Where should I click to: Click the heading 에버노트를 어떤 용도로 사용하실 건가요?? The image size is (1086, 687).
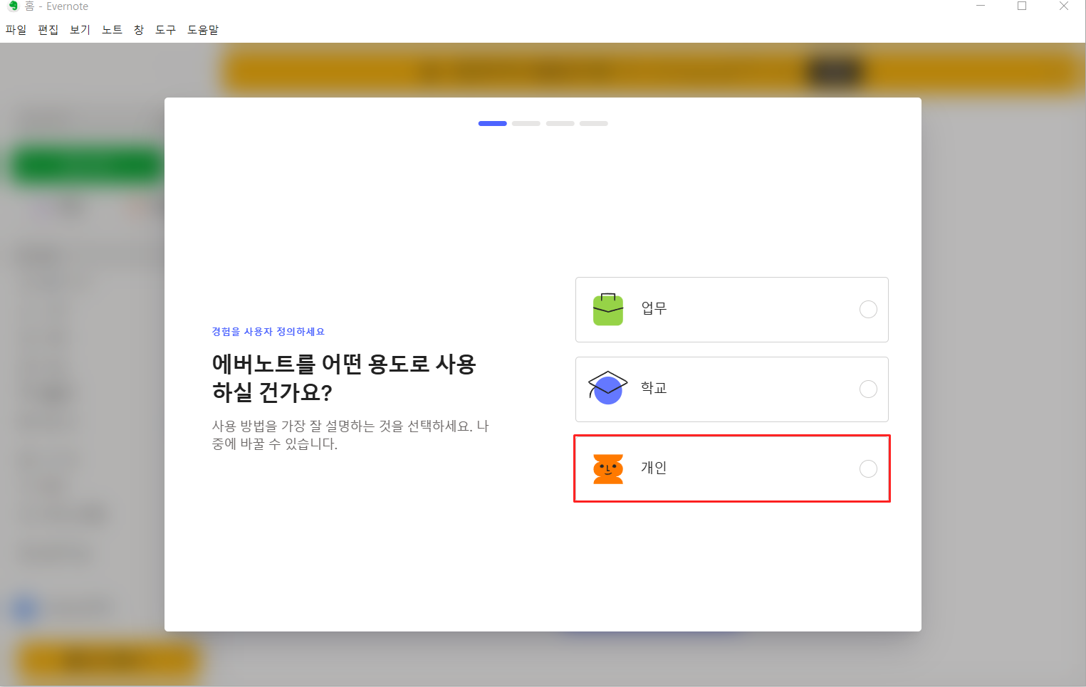(x=344, y=378)
